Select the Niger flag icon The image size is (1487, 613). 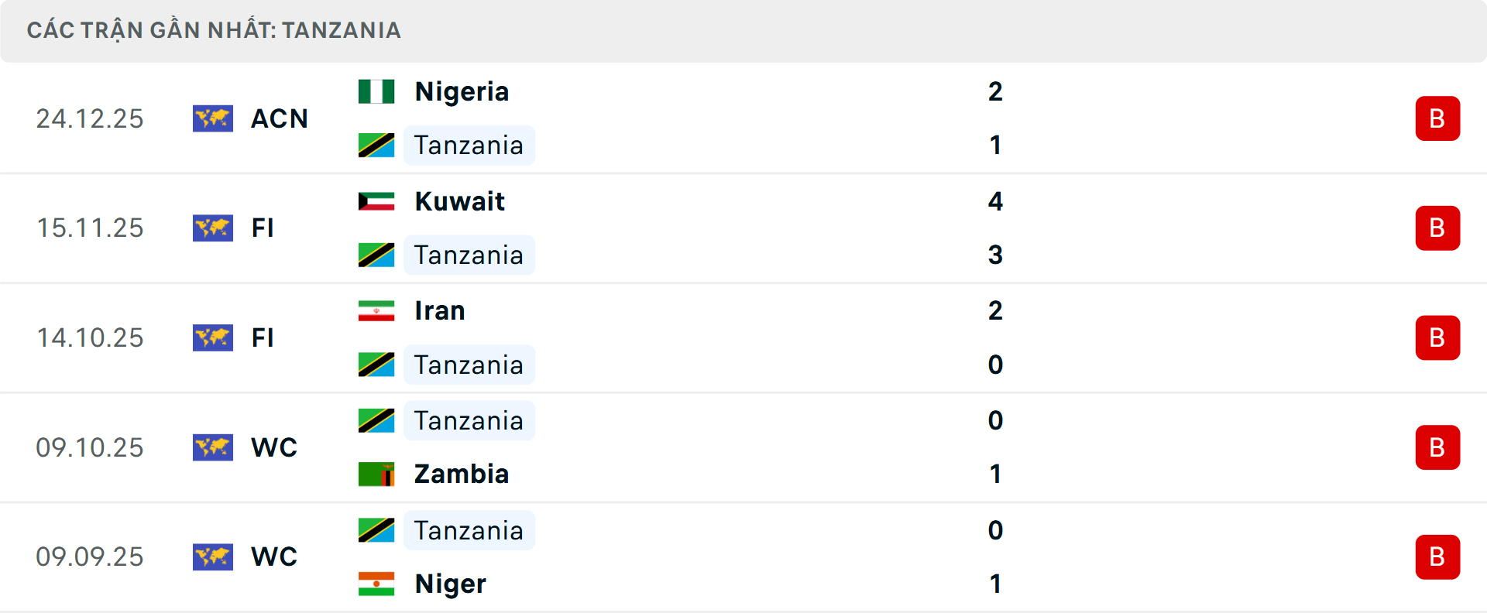point(377,584)
